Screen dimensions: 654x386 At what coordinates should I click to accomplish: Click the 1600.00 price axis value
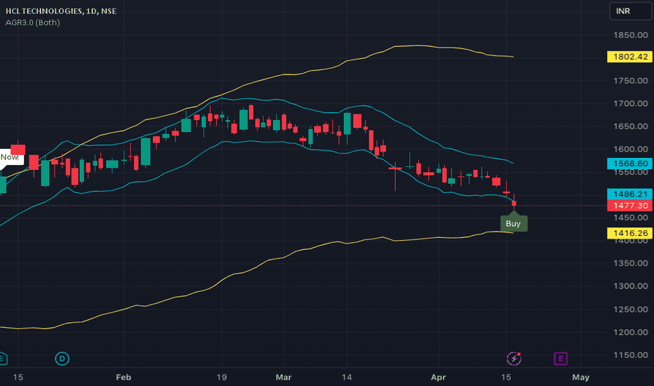point(631,149)
